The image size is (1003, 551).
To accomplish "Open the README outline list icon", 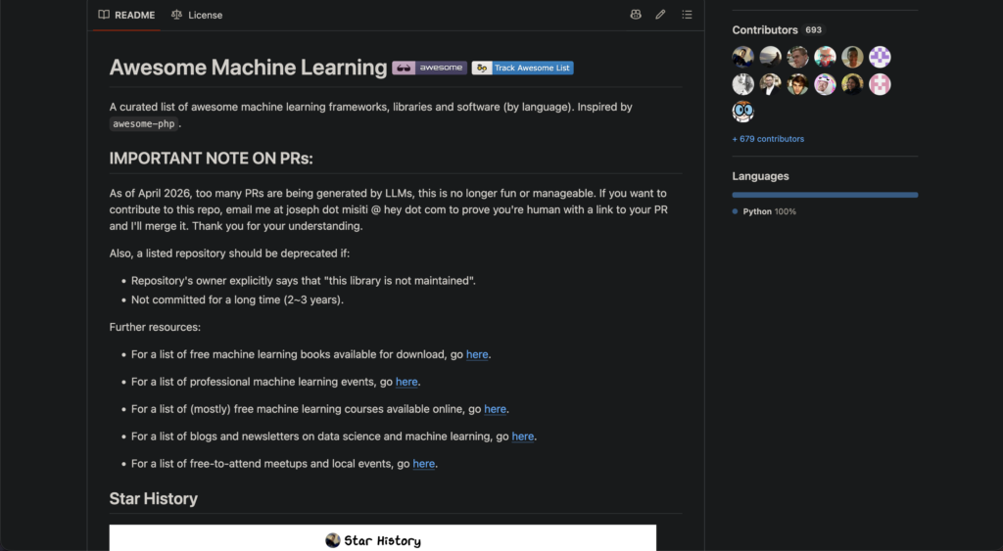I will (687, 14).
